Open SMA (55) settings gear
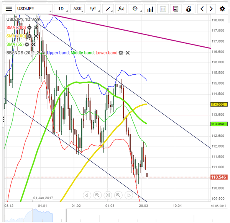Screen dimensions: 230x223 tap(27, 44)
